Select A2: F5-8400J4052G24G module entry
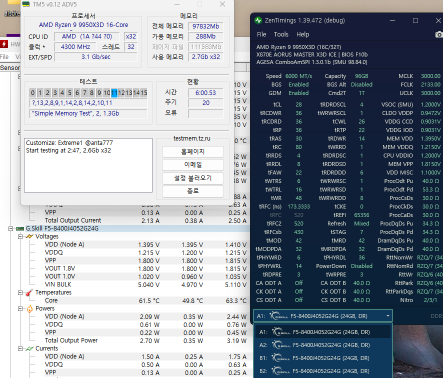Viewport: 443px width, 378px height. click(x=323, y=345)
